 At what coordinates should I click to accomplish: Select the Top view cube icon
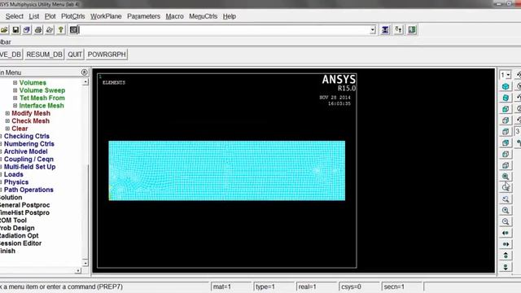506,132
